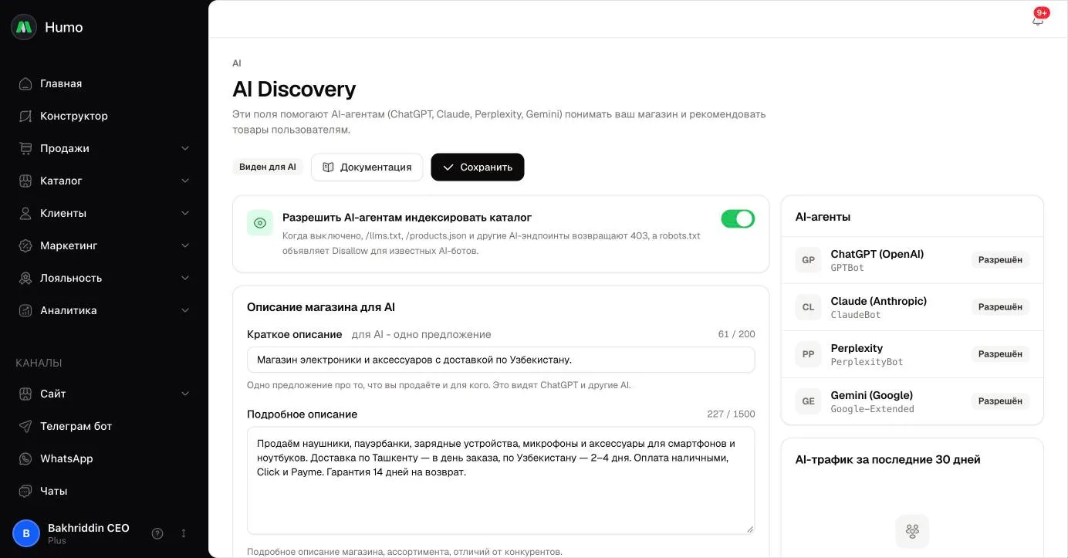Click Разрешён status for Perplexity
The image size is (1068, 558).
[1000, 354]
